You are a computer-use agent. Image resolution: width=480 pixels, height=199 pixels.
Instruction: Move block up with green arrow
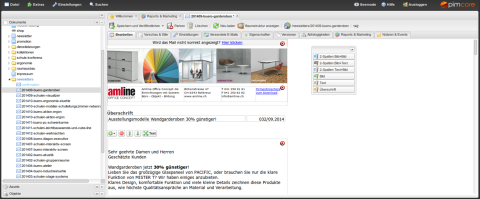coord(130,133)
